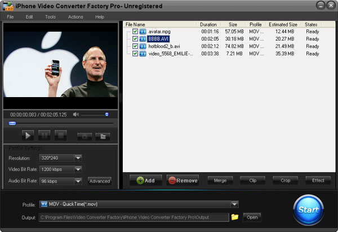
Task: Click the film icon beside hotblood2_b.avi
Action: click(x=143, y=46)
